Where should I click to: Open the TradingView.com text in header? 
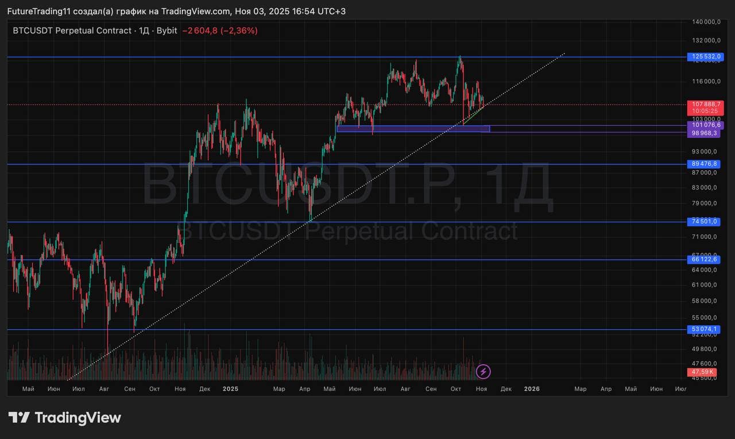pyautogui.click(x=196, y=11)
